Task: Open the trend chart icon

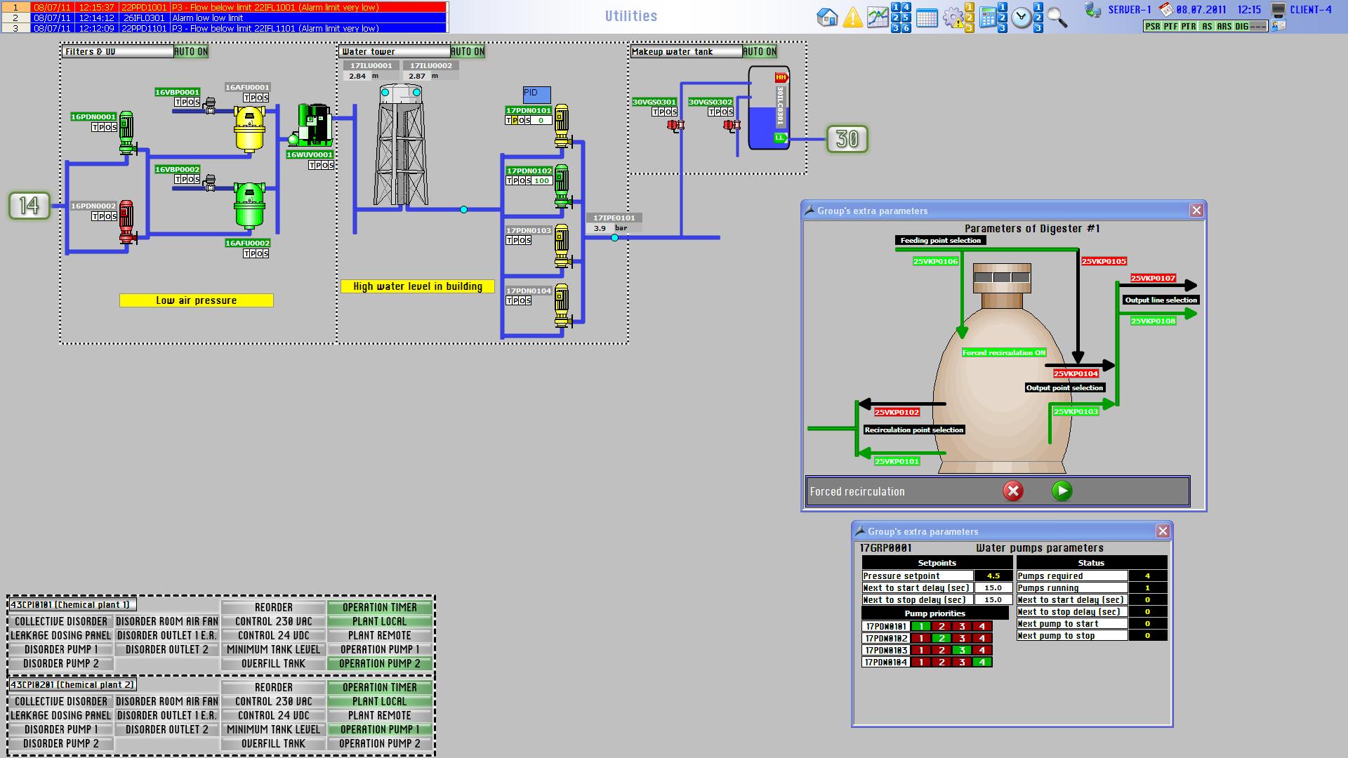Action: coord(877,18)
